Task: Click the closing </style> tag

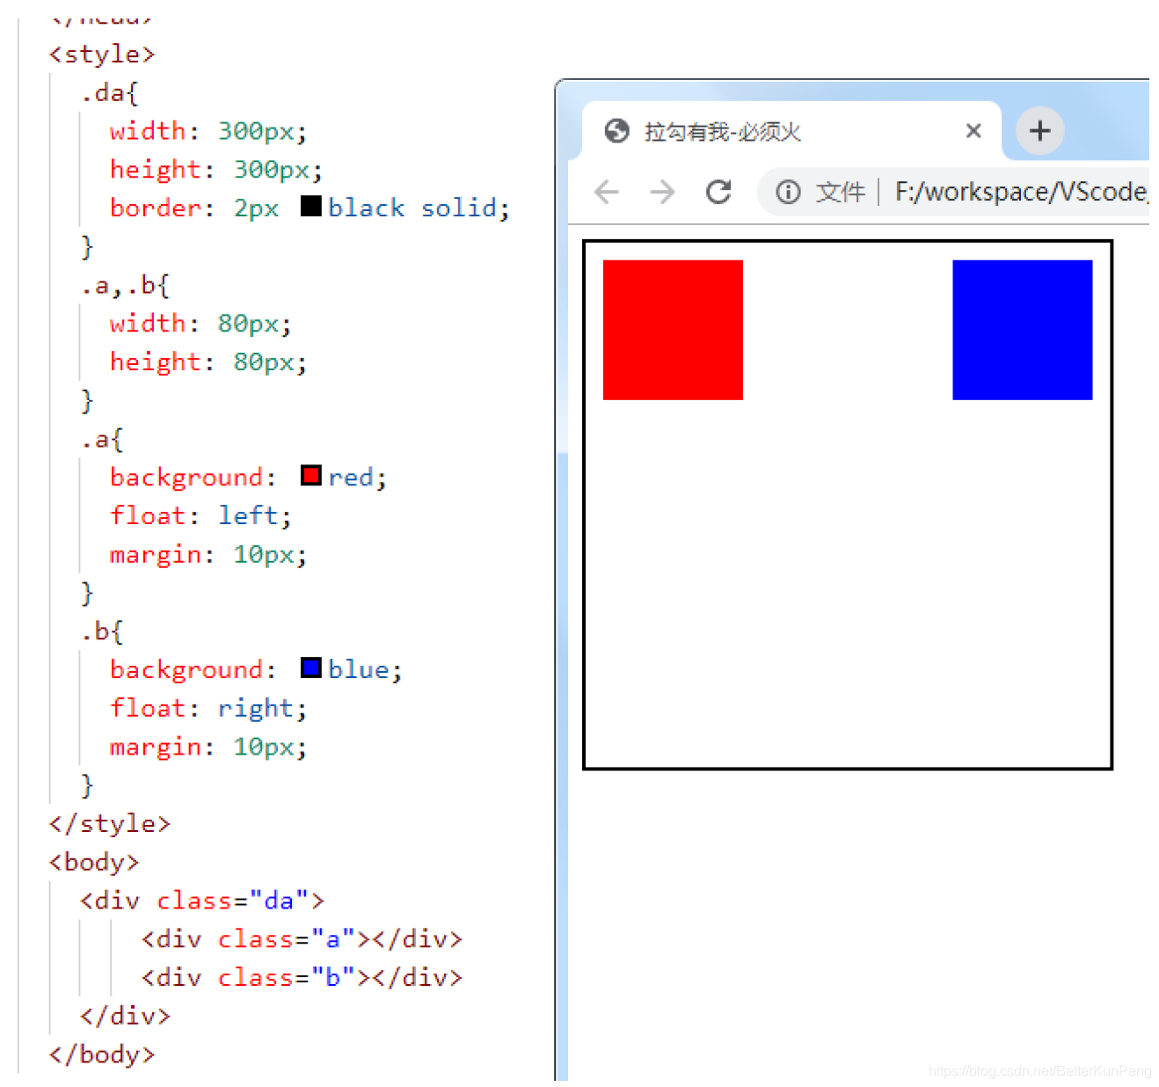Action: 110,824
